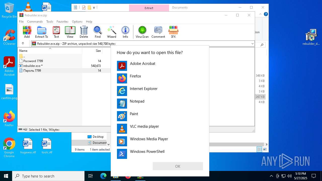322x181 pixels.
Task: Switch Explorer to details view
Action: (x=259, y=149)
